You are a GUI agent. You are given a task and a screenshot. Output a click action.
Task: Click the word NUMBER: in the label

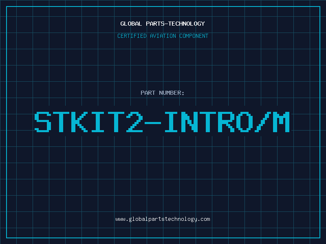[x=172, y=93]
